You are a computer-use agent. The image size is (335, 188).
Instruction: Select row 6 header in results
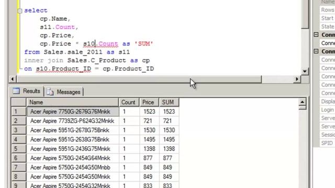pos(19,158)
